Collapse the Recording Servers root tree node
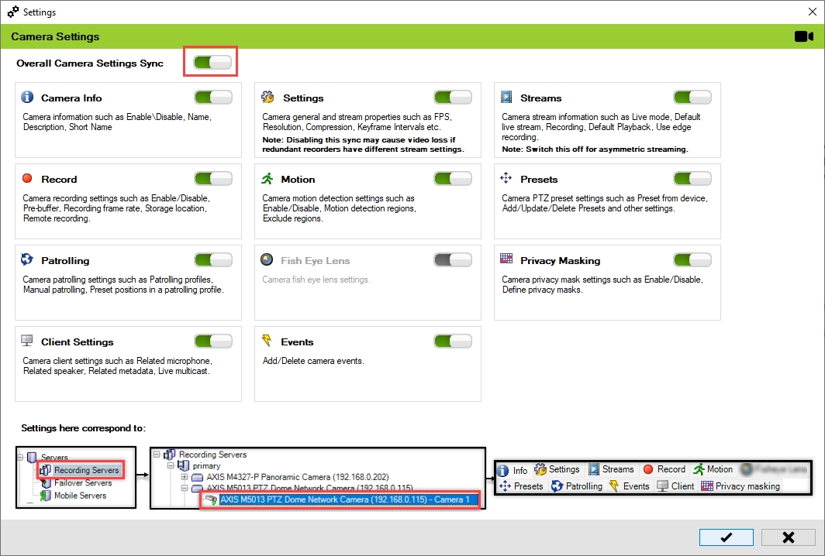825x556 pixels. tap(157, 455)
